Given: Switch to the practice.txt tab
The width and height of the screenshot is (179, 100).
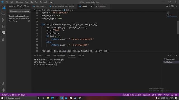Looking at the screenshot, I should pos(102,6).
